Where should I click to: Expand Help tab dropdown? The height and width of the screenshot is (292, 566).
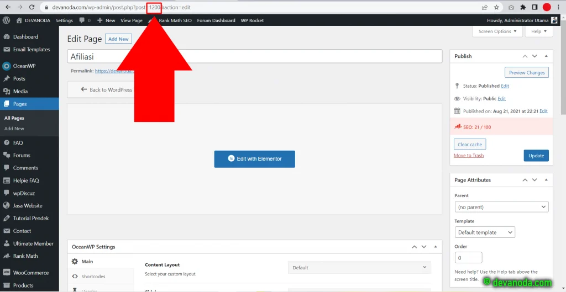[539, 31]
